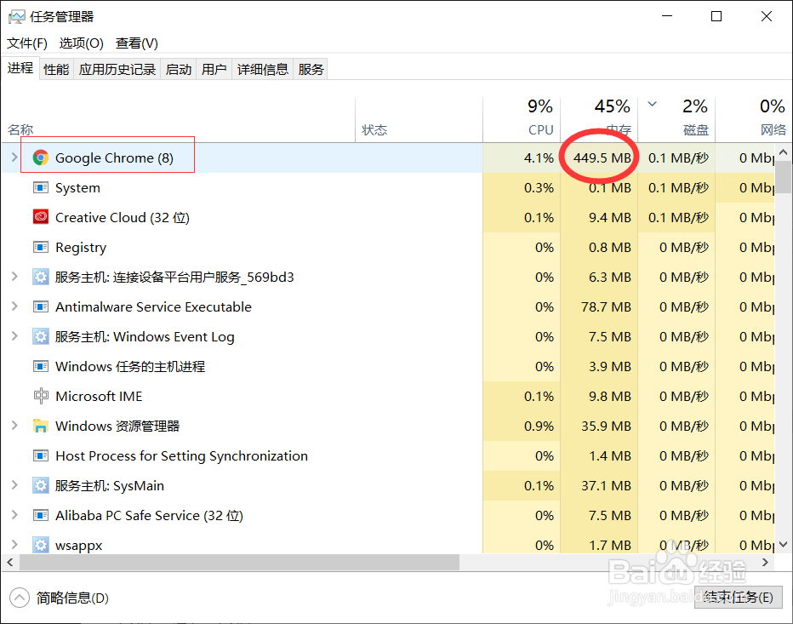Click Task Manager title bar icon

click(16, 17)
